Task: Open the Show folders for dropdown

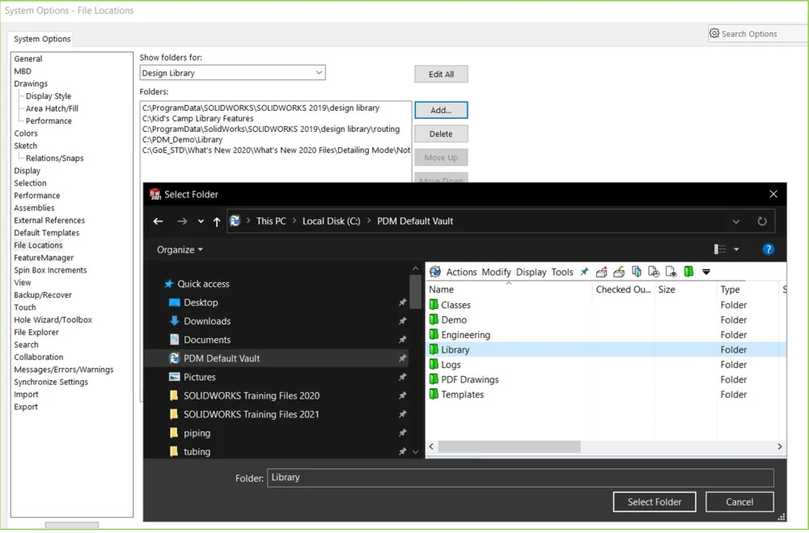Action: (x=318, y=73)
